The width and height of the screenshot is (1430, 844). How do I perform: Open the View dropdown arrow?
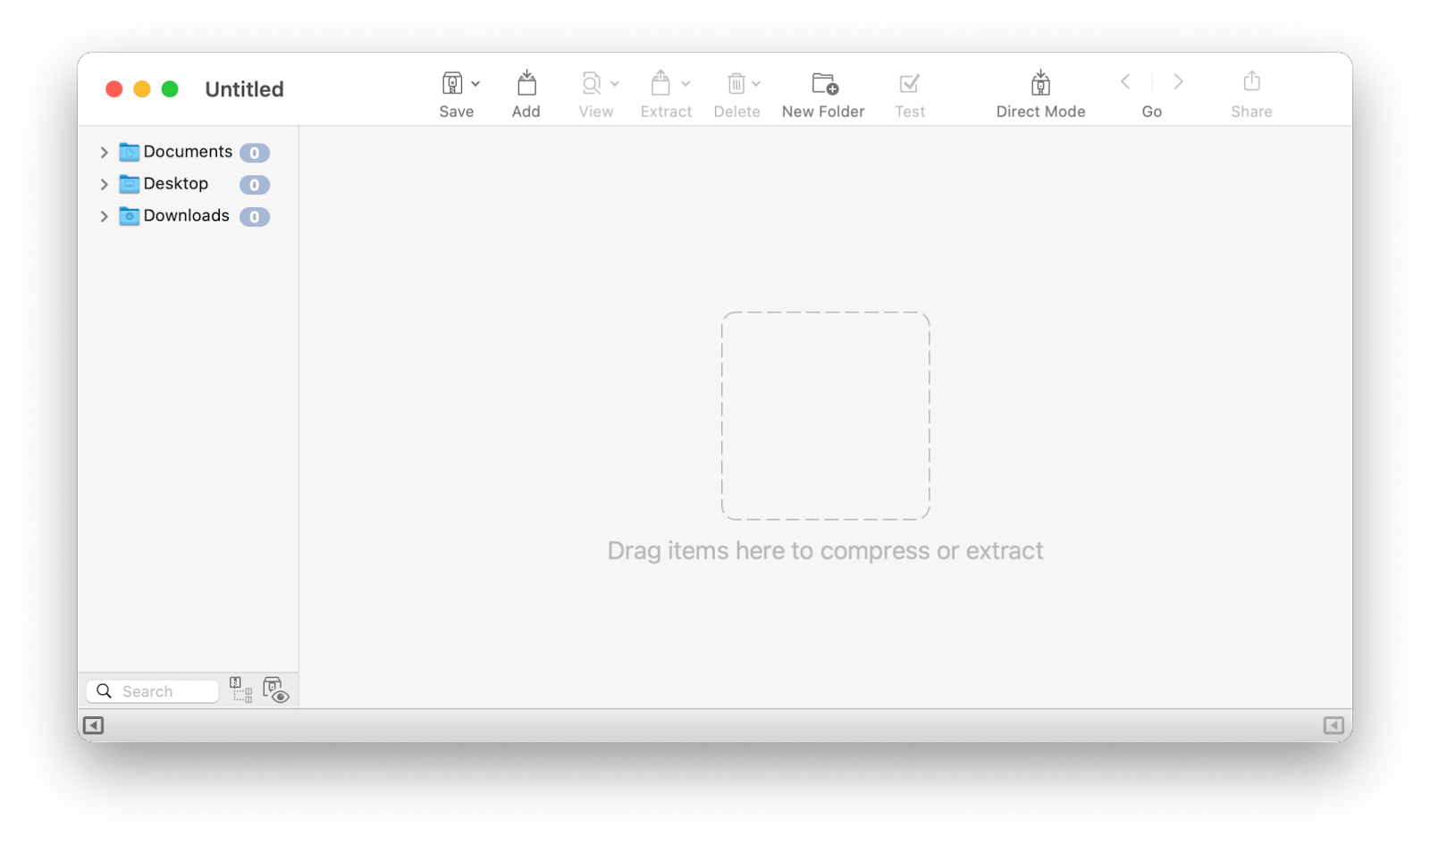pyautogui.click(x=615, y=84)
